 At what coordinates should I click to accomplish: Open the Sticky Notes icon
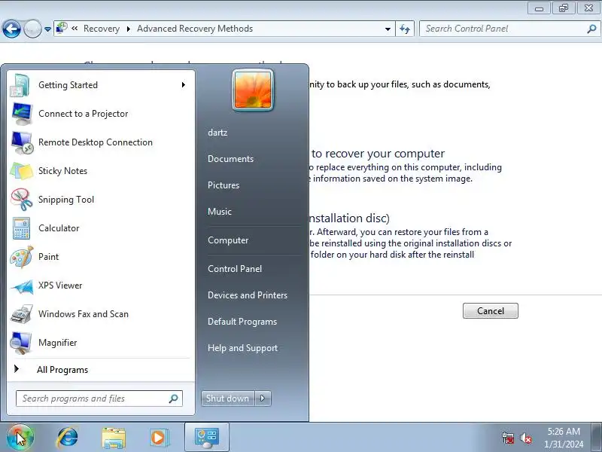(22, 171)
